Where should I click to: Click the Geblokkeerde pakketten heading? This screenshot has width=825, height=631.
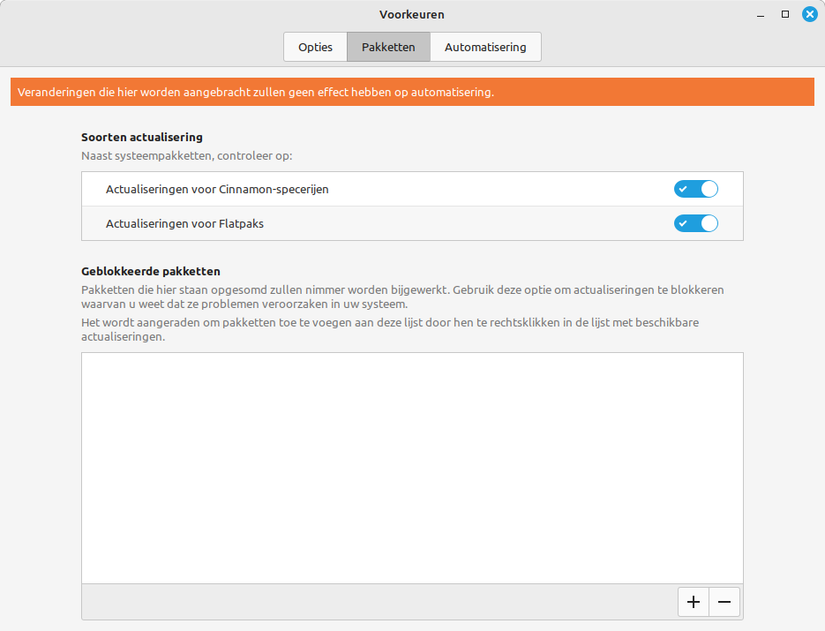[151, 271]
